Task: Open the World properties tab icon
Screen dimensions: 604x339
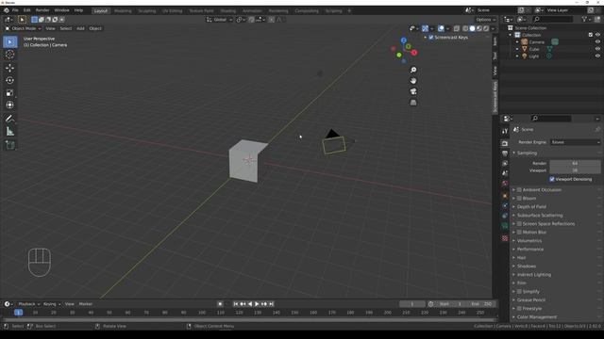Action: [505, 184]
